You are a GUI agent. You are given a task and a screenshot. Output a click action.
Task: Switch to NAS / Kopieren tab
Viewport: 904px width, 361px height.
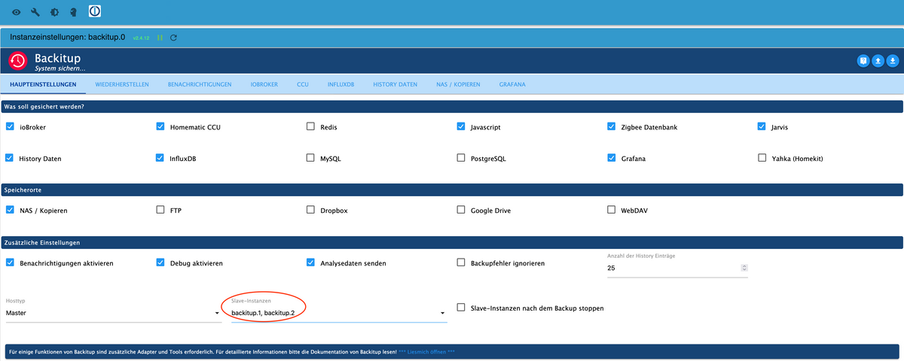tap(458, 84)
